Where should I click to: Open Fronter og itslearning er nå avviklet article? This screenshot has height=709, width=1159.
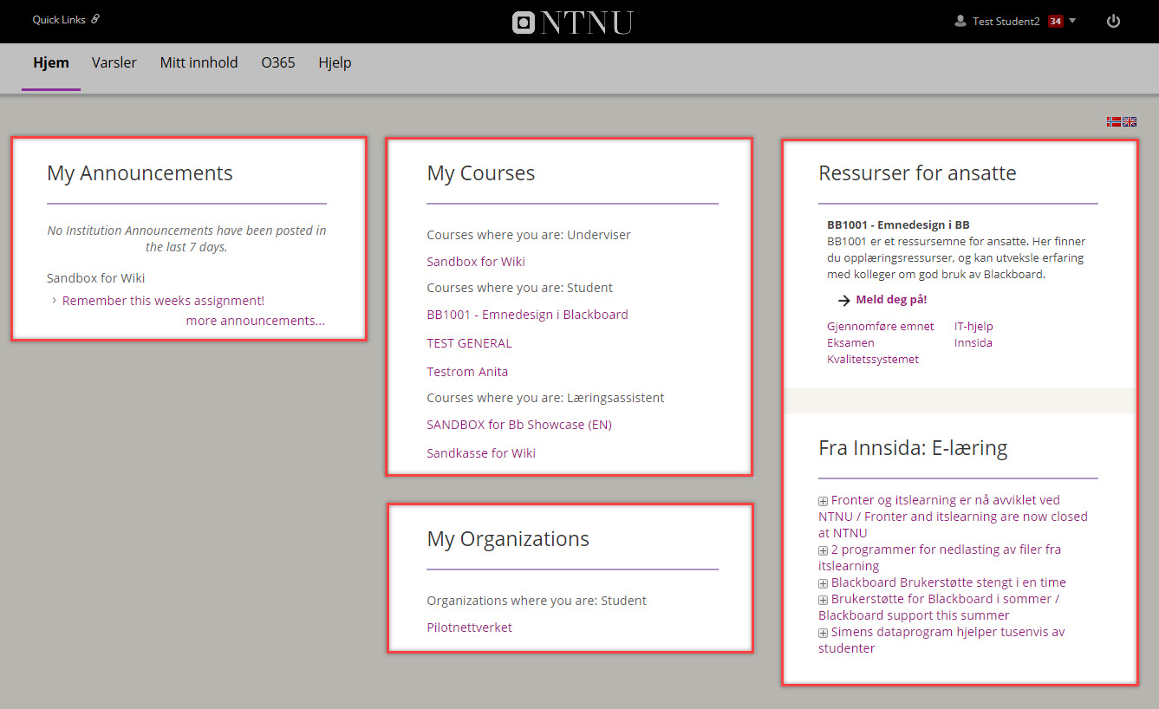[953, 517]
